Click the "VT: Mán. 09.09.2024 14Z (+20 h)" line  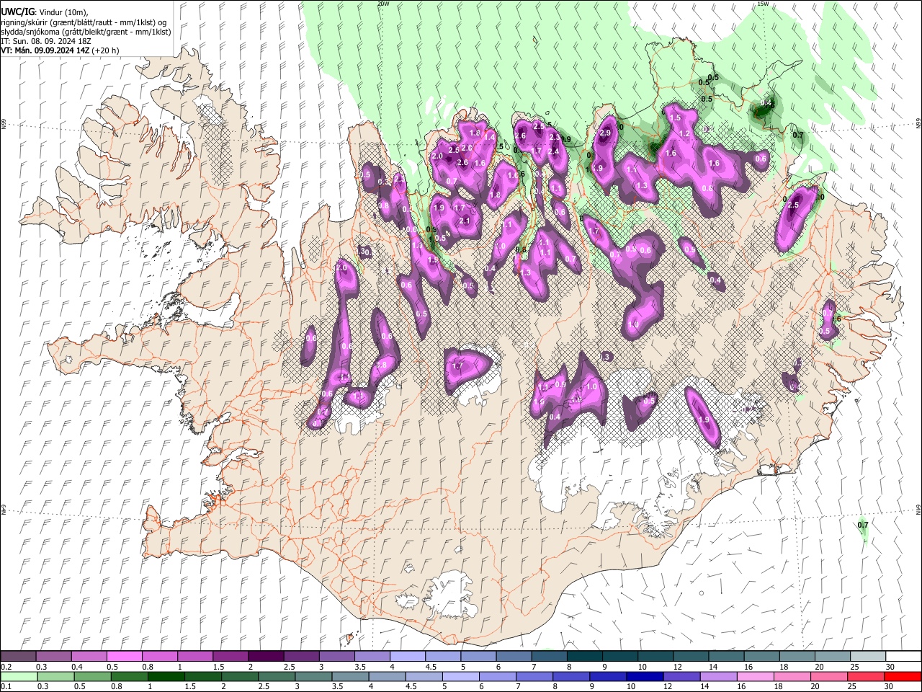61,50
